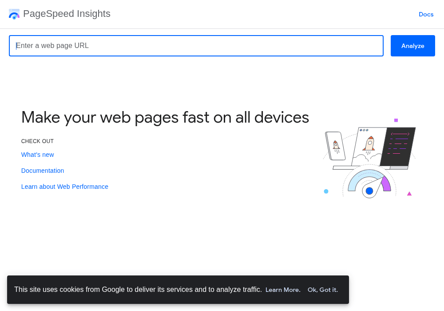This screenshot has height=311, width=444.
Task: Click the cookie notice message text
Action: coord(138,290)
